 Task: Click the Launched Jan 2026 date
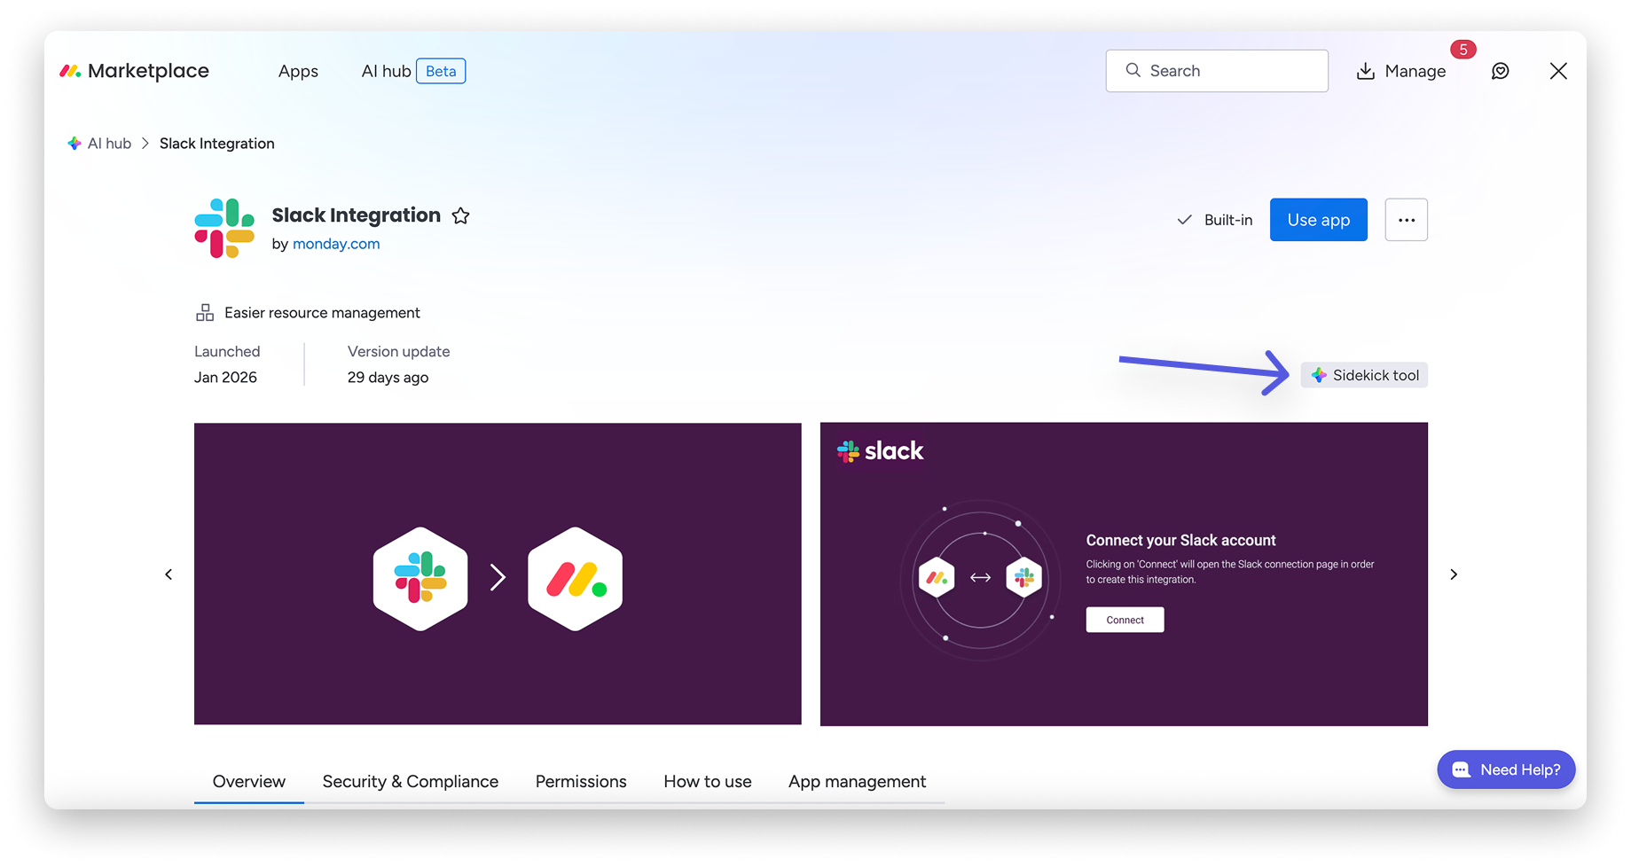click(x=226, y=377)
